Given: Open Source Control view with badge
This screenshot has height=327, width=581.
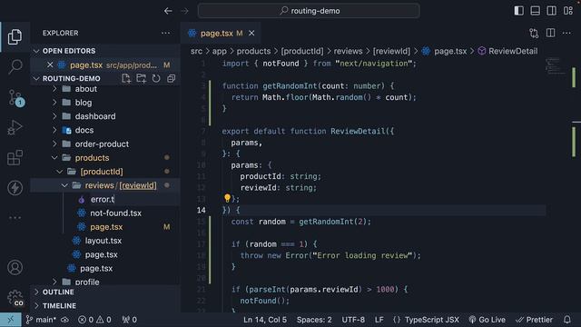Looking at the screenshot, I should 16,98.
